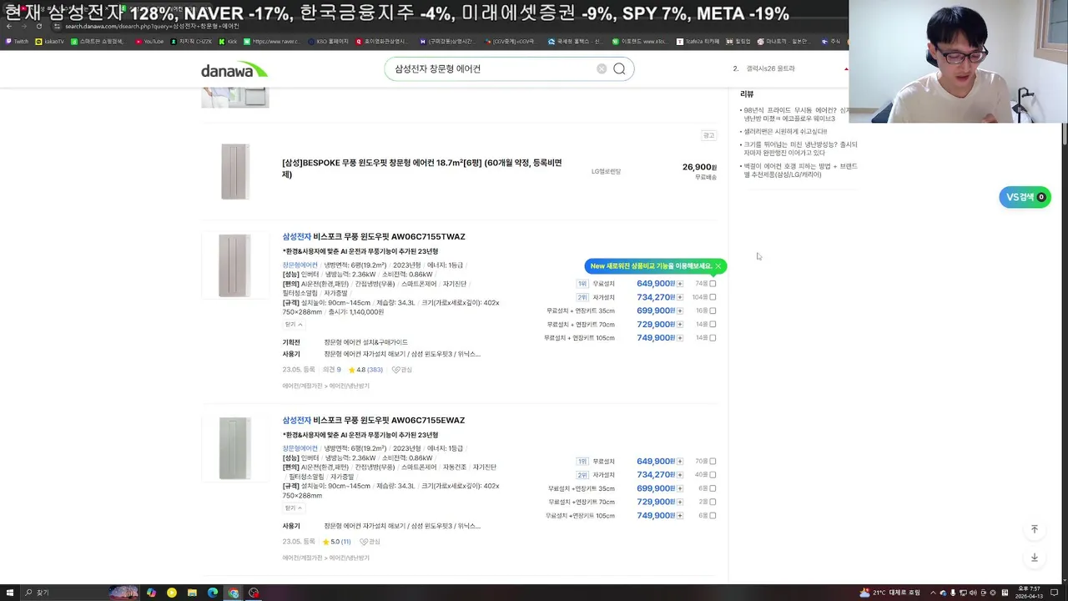Viewport: 1068px width, 601px height.
Task: Click the 창문형에어컨 category link of AW06C7155TWAZ
Action: (x=300, y=265)
